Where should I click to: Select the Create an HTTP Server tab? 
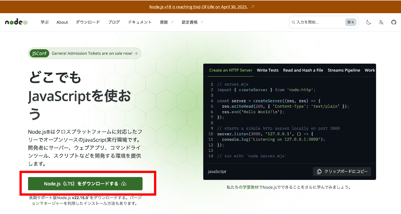(x=231, y=70)
